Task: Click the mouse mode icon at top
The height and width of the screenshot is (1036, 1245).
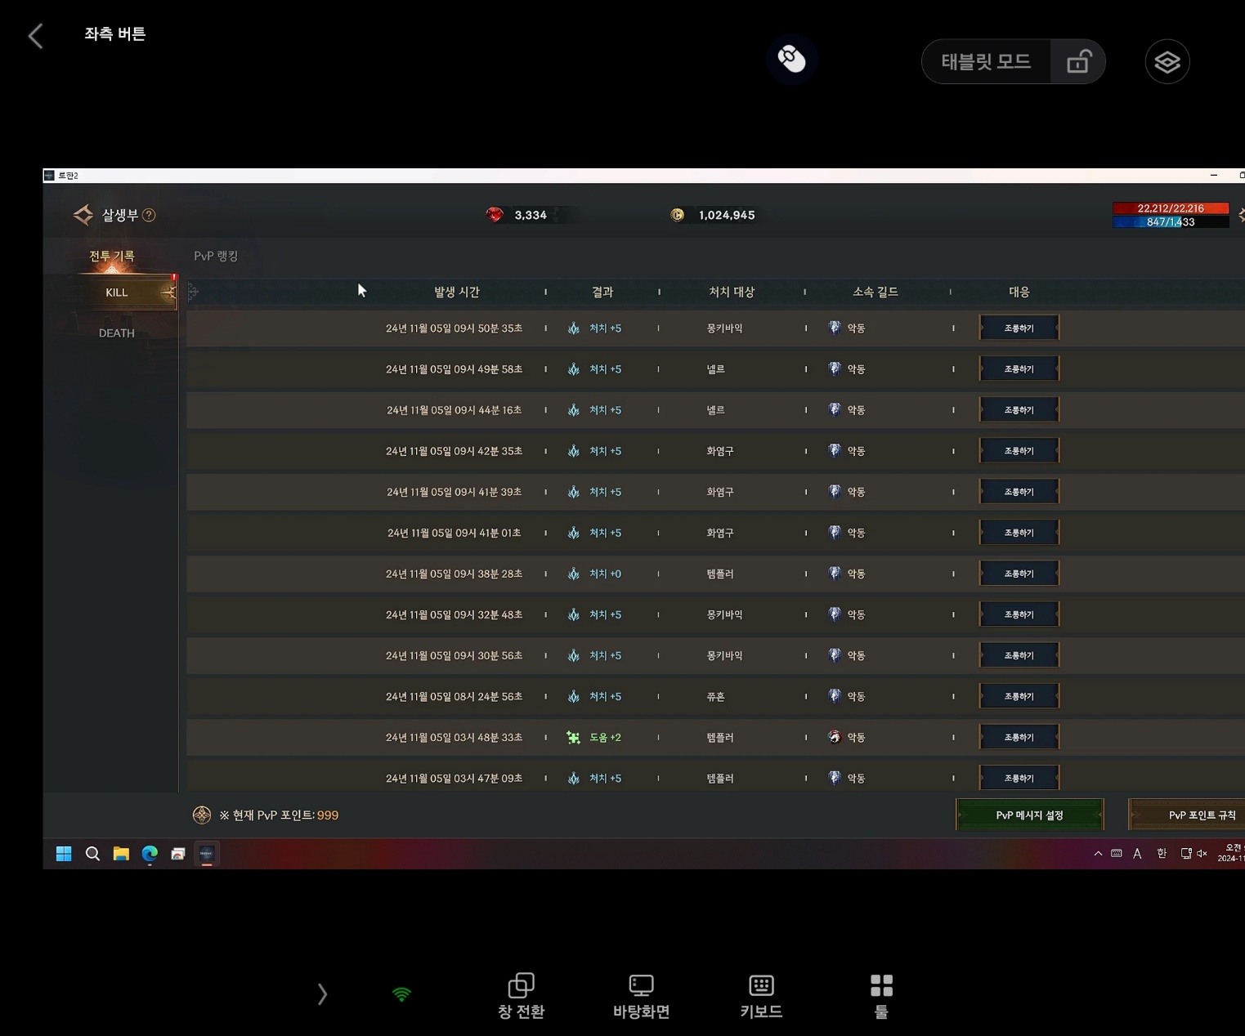Action: click(791, 59)
